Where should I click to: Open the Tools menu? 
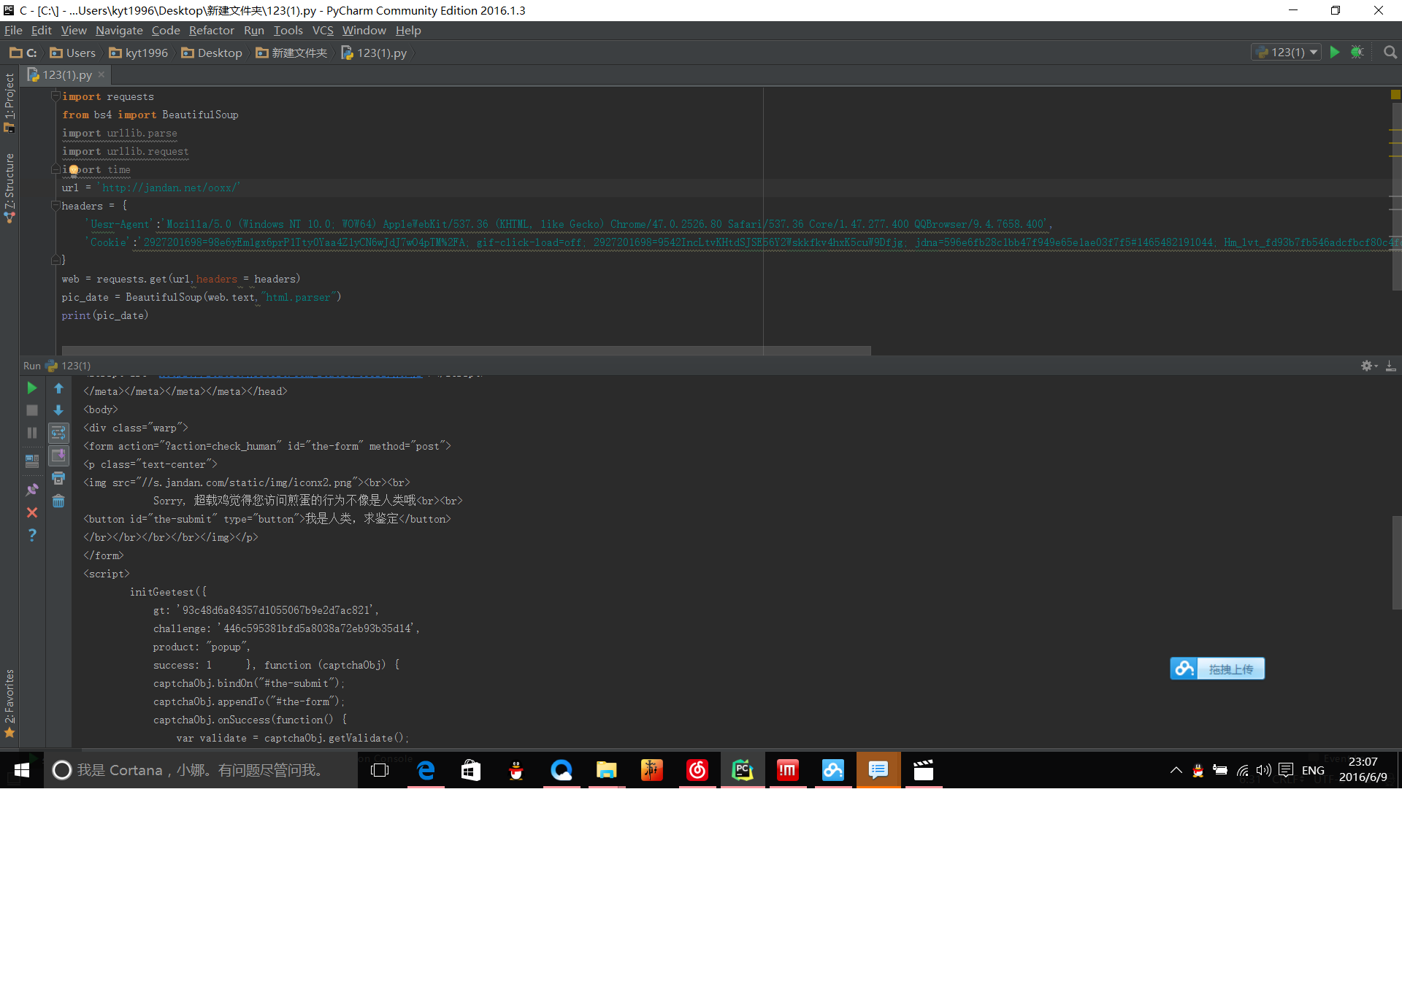coord(288,31)
